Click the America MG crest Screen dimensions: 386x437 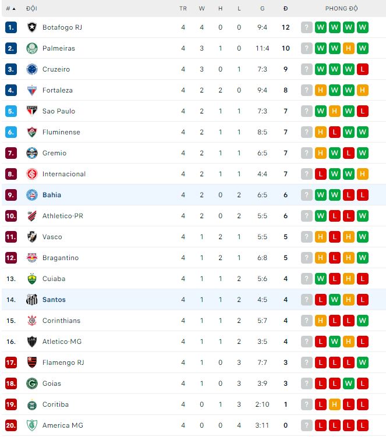pyautogui.click(x=32, y=425)
